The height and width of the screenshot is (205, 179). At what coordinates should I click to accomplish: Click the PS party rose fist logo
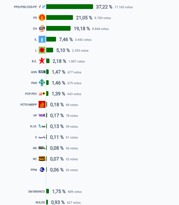click(x=42, y=17)
